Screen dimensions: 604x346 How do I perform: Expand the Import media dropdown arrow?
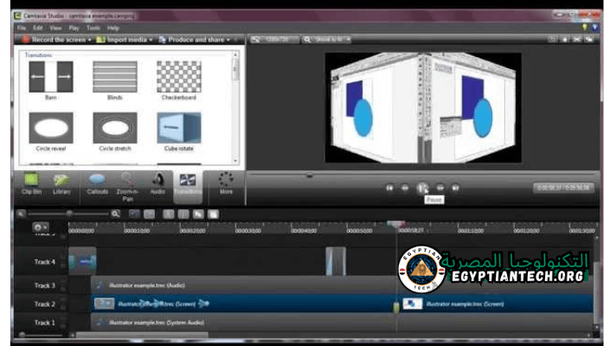click(x=151, y=40)
